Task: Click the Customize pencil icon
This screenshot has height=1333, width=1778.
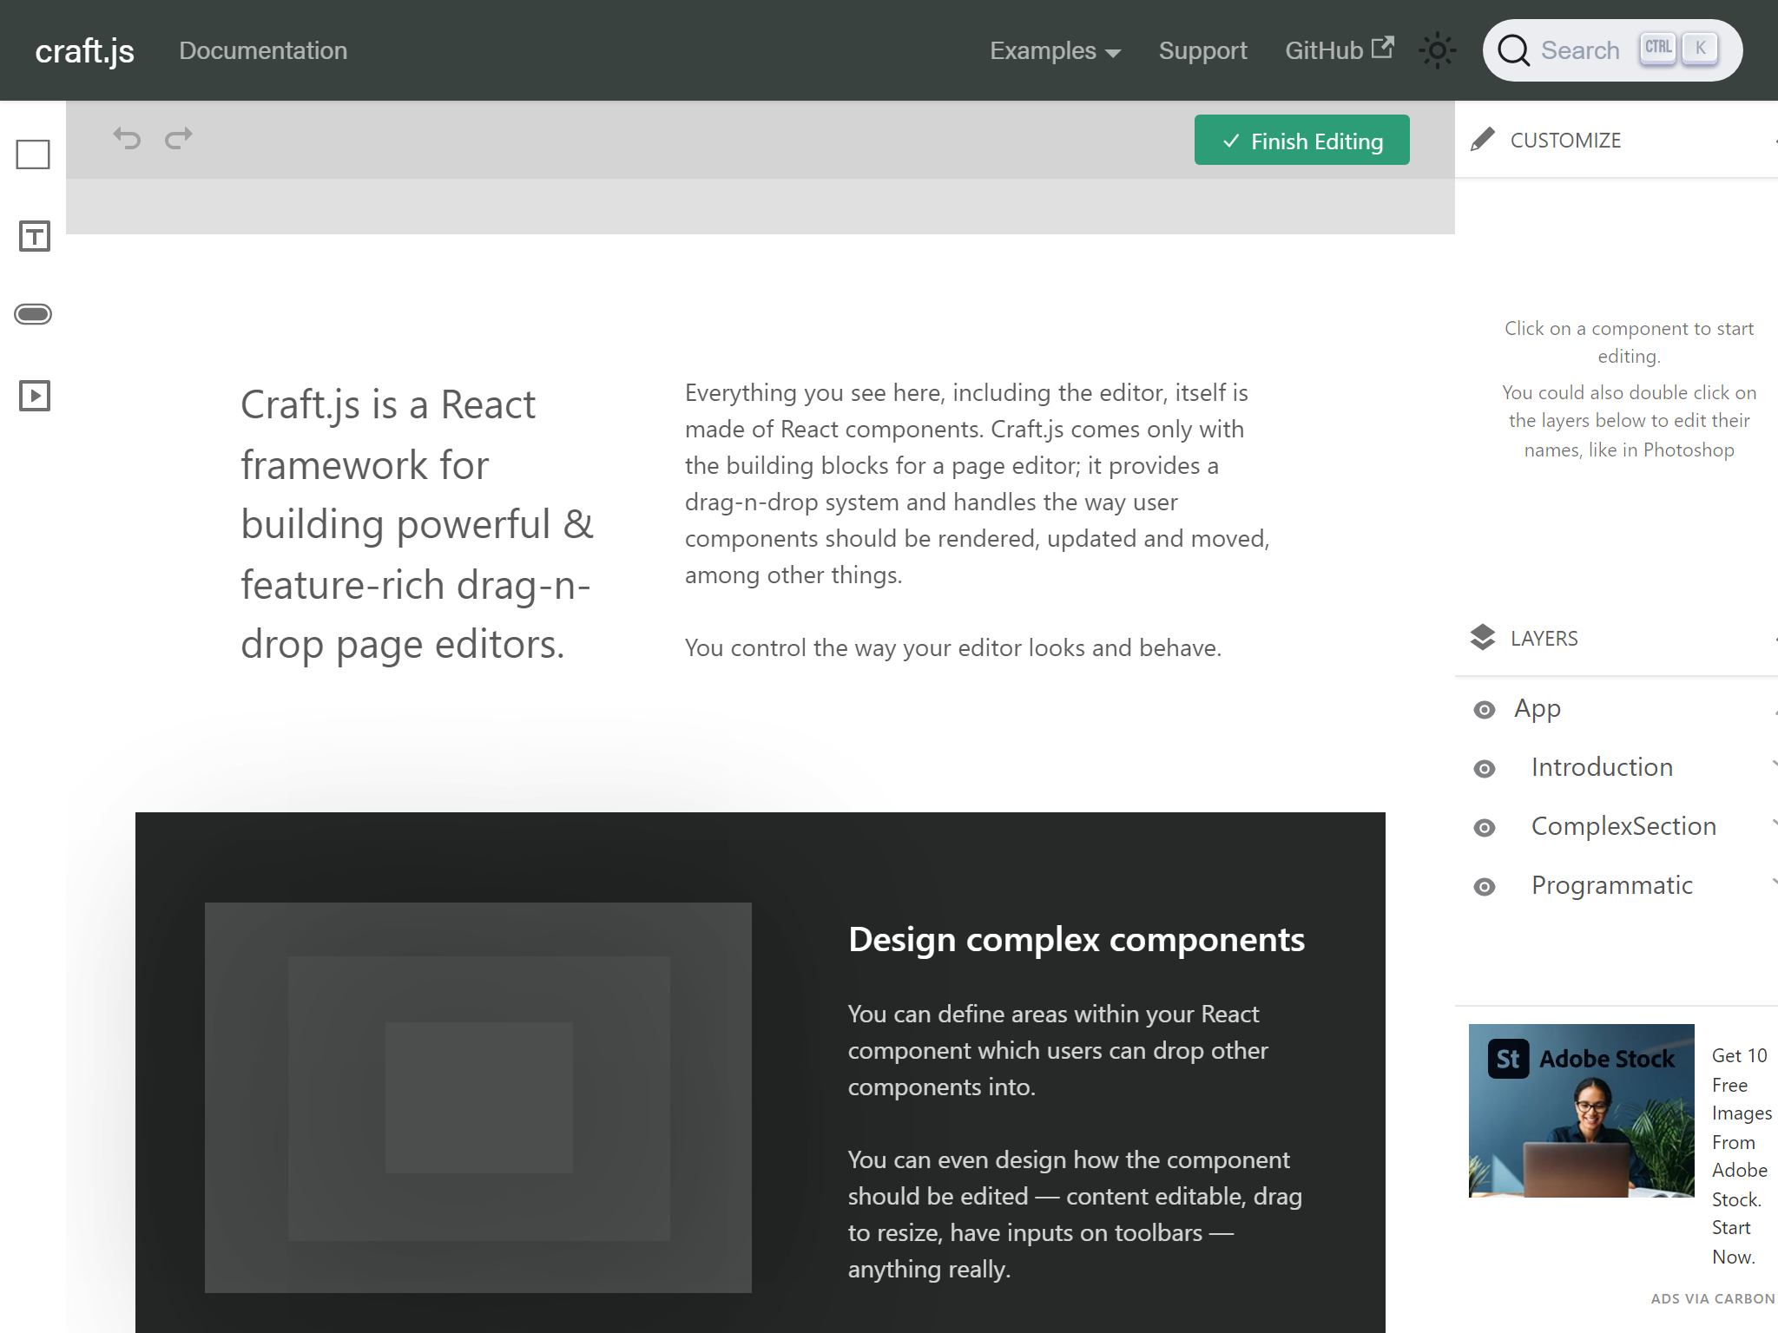Action: 1483,140
